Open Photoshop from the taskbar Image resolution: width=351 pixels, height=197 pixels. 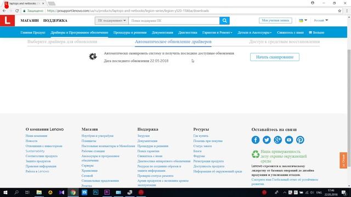[95, 192]
